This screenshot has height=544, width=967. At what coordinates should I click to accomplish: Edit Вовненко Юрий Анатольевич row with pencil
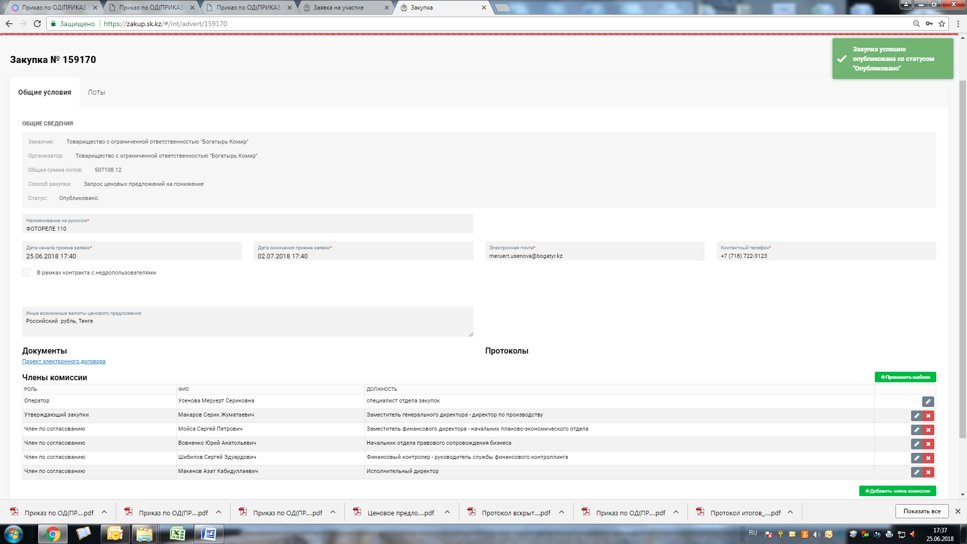click(x=917, y=444)
